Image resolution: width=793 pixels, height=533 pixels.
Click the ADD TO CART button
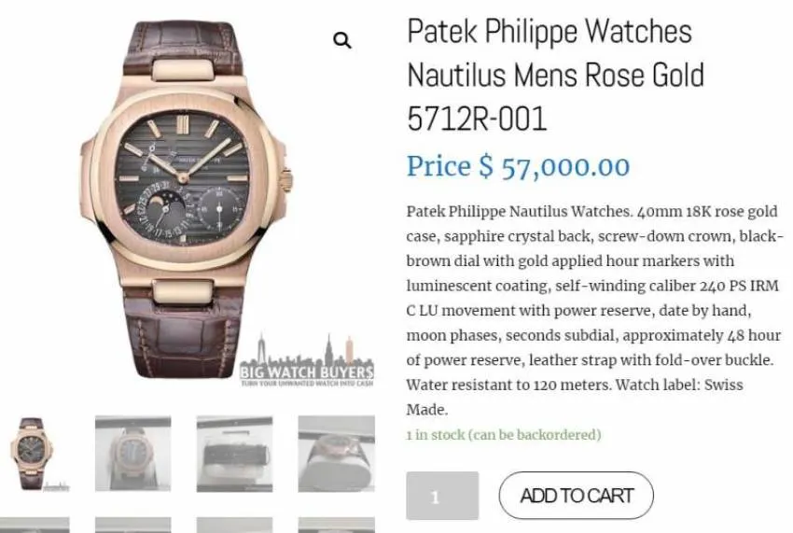[x=576, y=496]
